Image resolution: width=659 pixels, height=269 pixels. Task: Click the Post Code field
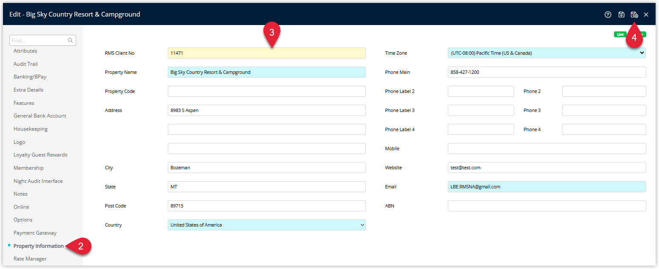point(267,206)
